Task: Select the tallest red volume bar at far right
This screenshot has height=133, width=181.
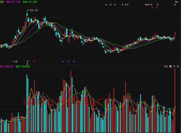Action: [175, 100]
